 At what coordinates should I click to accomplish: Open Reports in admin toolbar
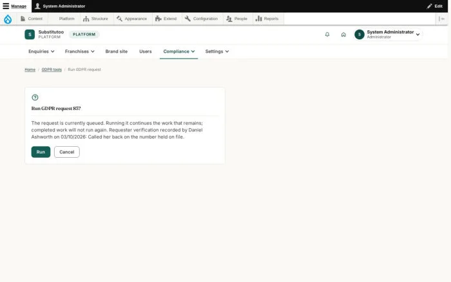tap(267, 19)
